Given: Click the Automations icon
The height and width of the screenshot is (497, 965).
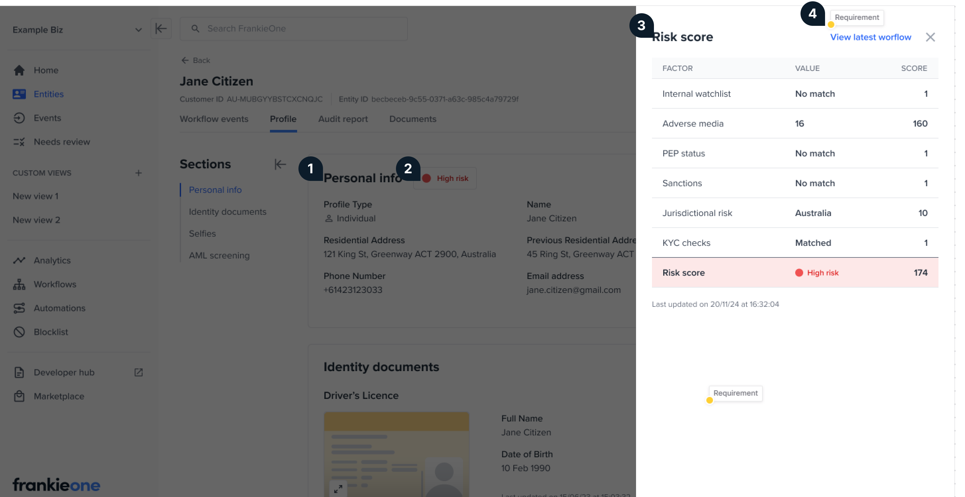Looking at the screenshot, I should (x=19, y=308).
